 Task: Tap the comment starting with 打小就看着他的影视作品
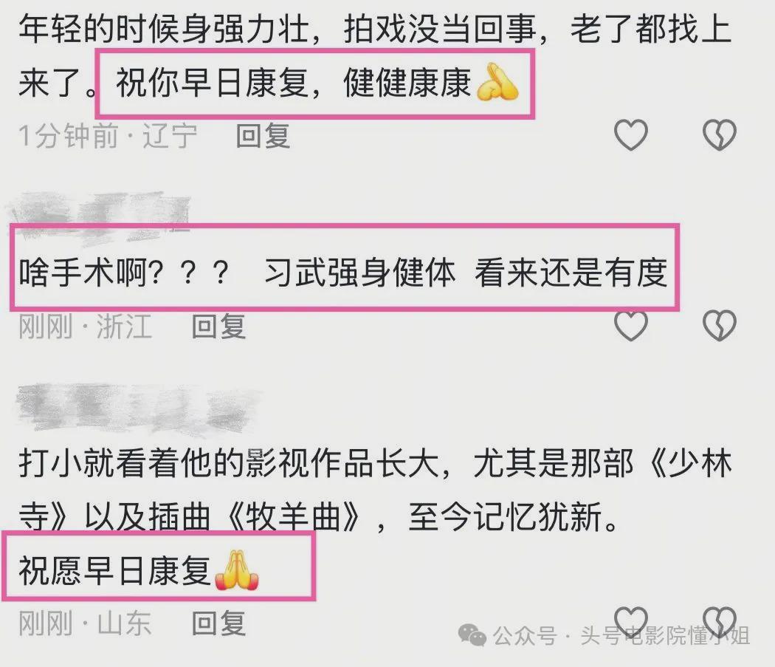pyautogui.click(x=376, y=490)
